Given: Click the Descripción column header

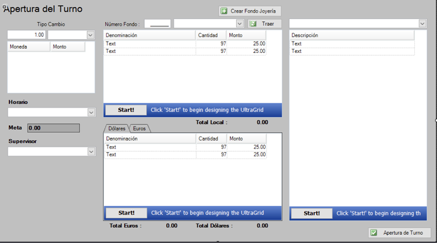Looking at the screenshot, I should click(352, 35).
